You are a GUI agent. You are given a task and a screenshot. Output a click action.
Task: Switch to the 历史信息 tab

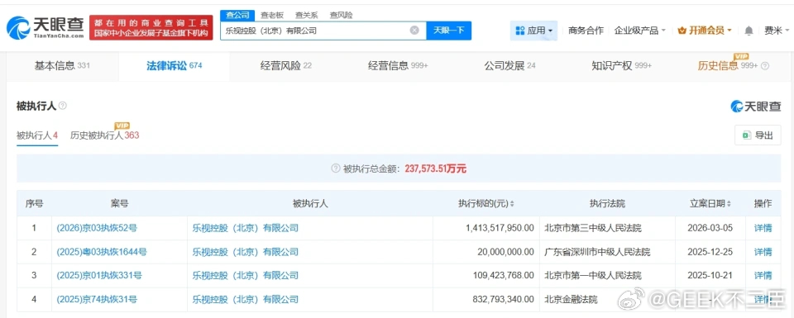pos(727,66)
